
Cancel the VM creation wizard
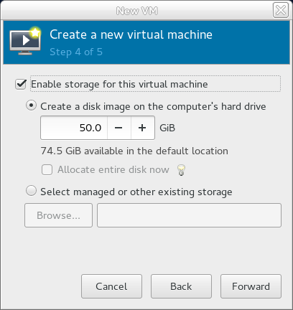coord(111,286)
